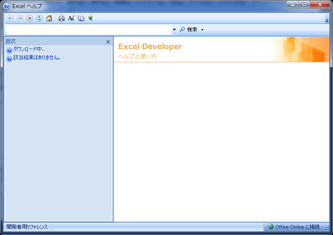
Task: Expand the search history dropdown arrow
Action: (x=174, y=30)
